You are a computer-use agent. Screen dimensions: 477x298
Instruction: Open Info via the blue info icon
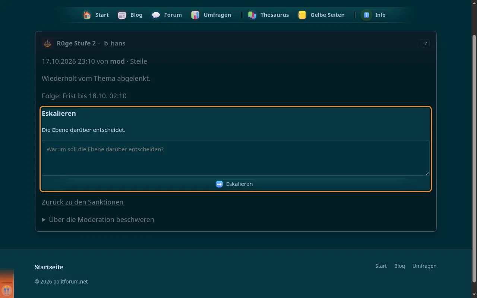pos(366,15)
